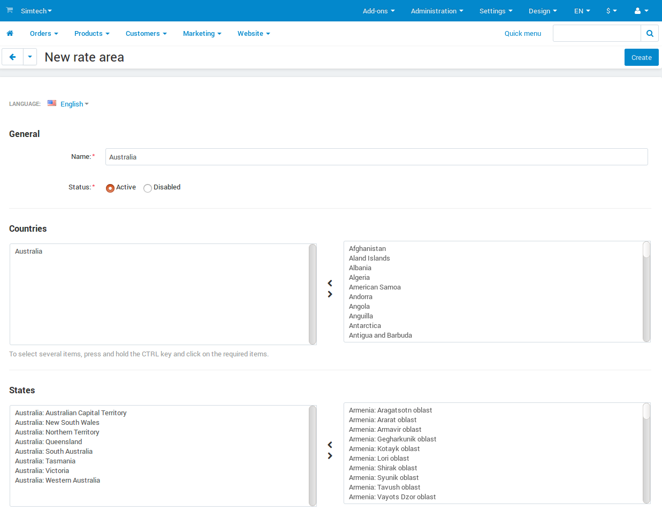Click scrollbar of selected states list
Image resolution: width=662 pixels, height=511 pixels.
pos(313,456)
